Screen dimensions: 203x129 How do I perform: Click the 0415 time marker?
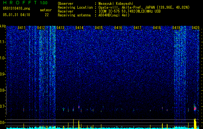[99, 28]
